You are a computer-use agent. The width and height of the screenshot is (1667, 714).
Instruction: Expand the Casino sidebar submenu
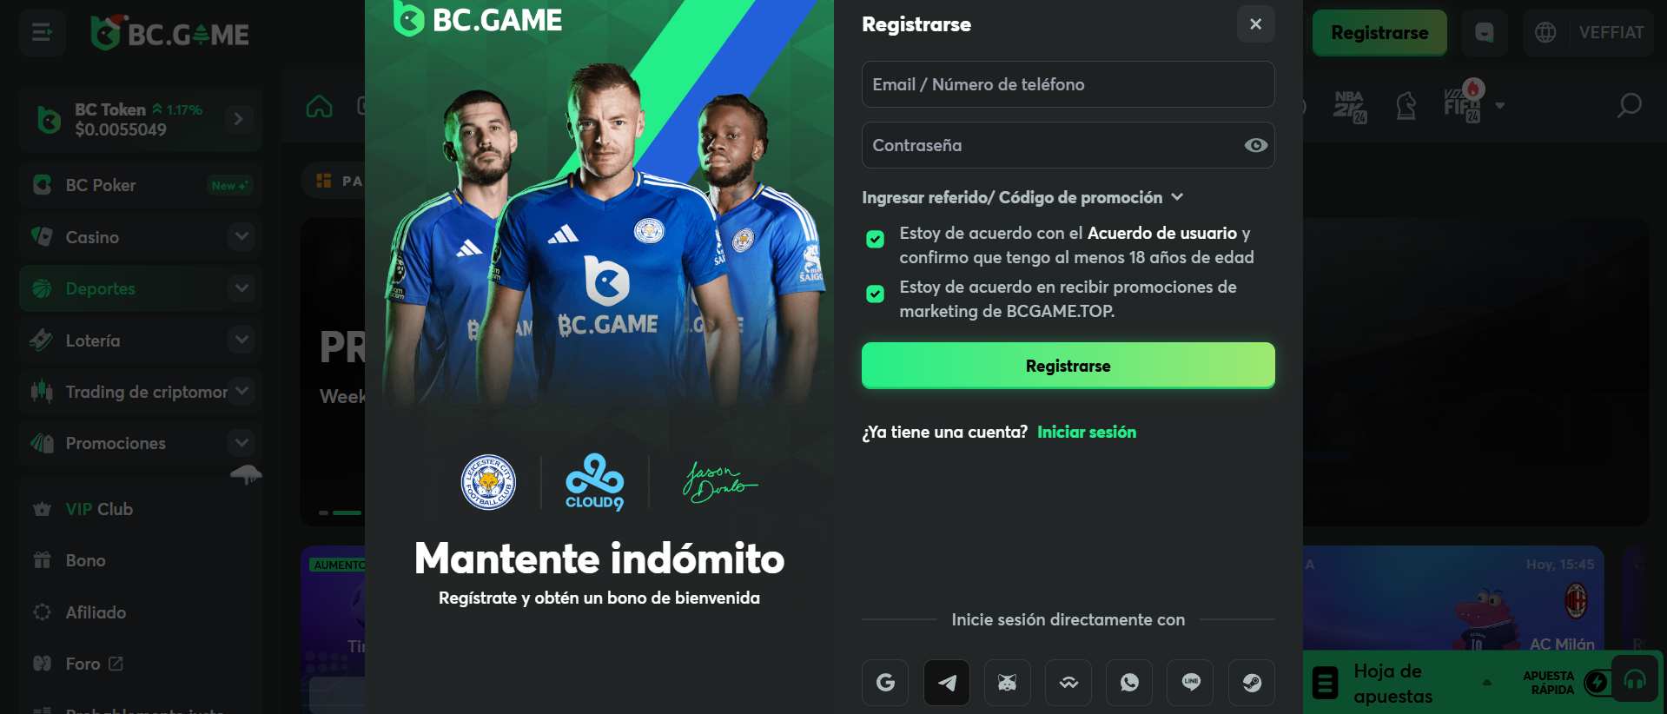pos(241,236)
